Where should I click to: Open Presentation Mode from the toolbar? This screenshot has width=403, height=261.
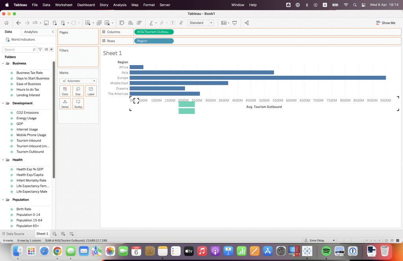pos(235,23)
